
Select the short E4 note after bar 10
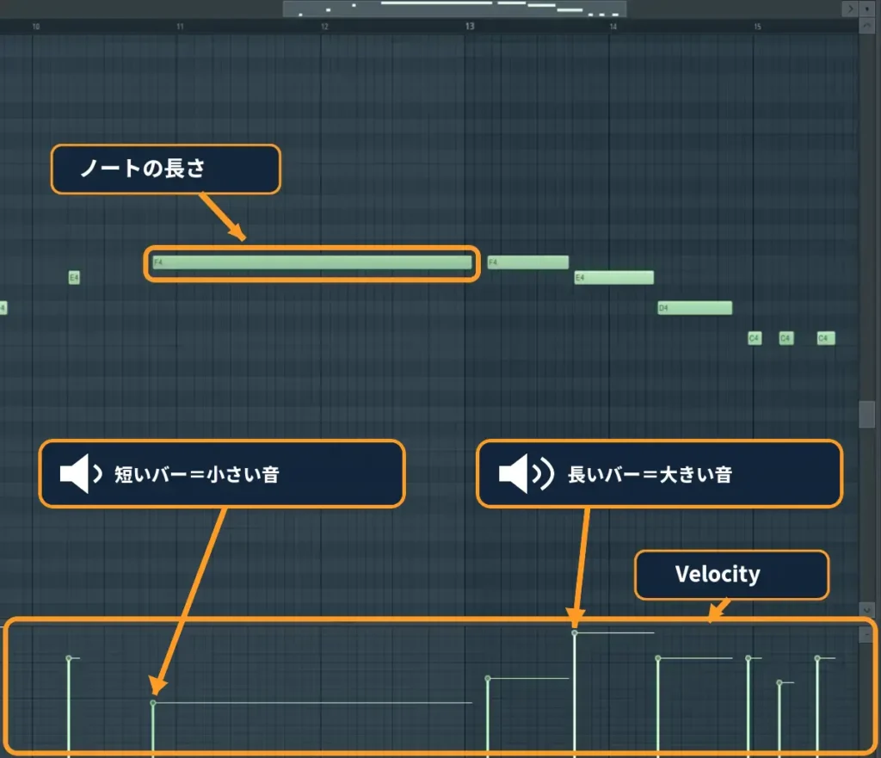[74, 278]
